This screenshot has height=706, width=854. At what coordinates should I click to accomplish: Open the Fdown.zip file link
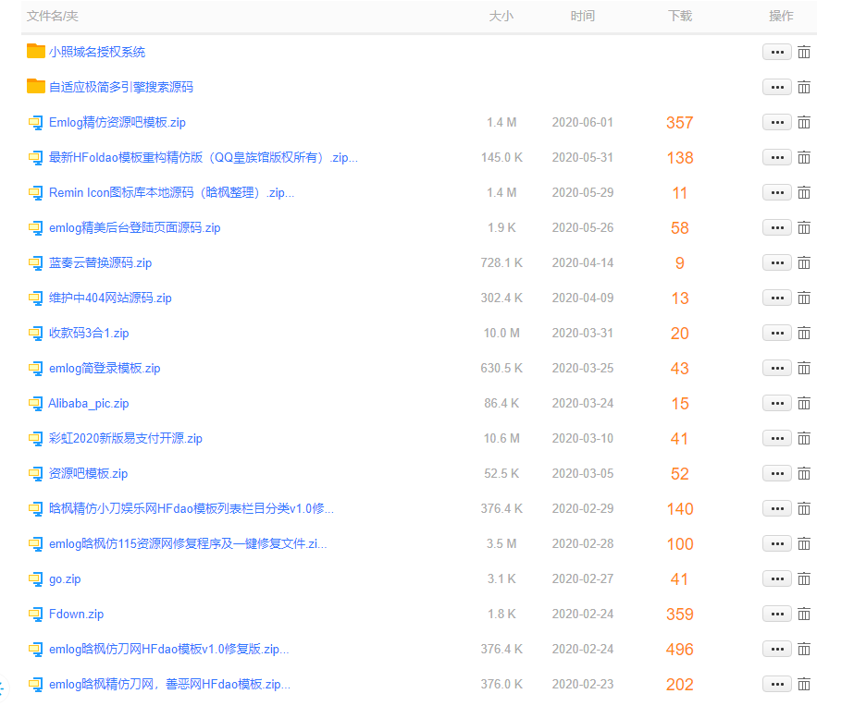coord(75,614)
